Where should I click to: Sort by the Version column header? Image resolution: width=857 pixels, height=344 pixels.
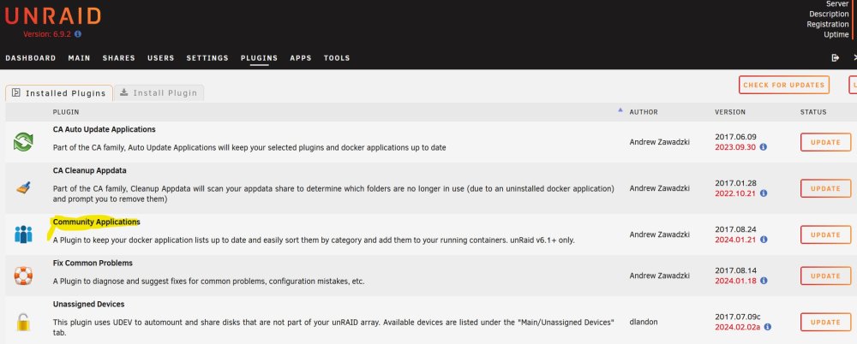click(729, 112)
